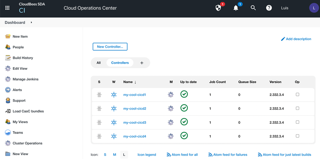Screen dimensions: 320x159
Task: Expand the Dashboard breadcrumb arrow
Action: [x=31, y=22]
